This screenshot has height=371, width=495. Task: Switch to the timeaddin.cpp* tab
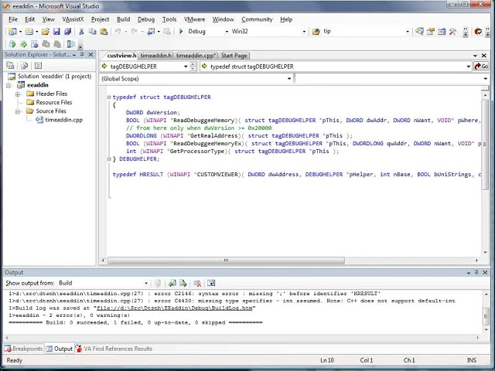[x=196, y=56]
